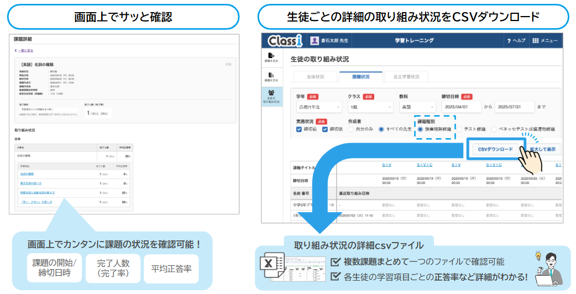Switch to the 全体状況 tab
The image size is (576, 294).
(316, 77)
